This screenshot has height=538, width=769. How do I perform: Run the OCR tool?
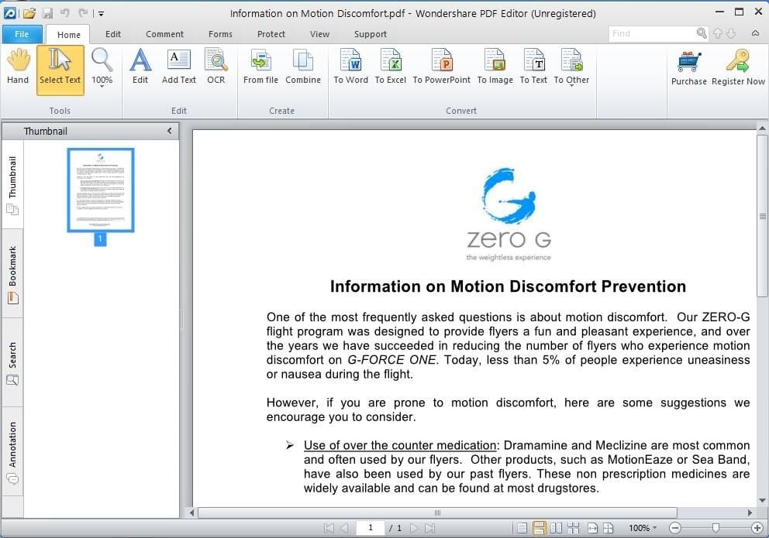[x=216, y=67]
